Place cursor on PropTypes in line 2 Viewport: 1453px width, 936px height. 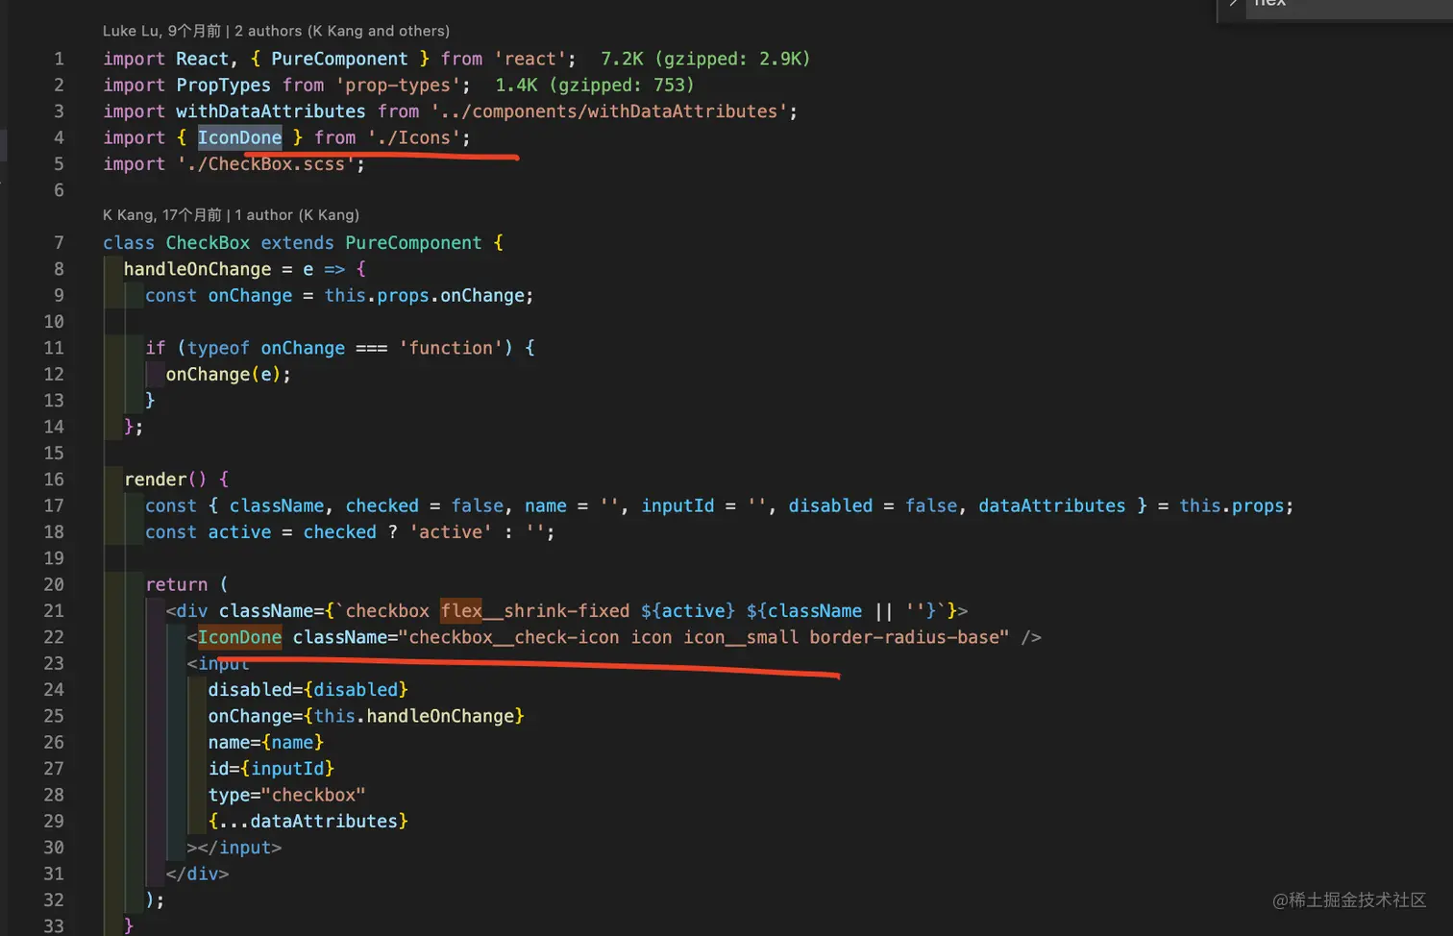coord(224,85)
